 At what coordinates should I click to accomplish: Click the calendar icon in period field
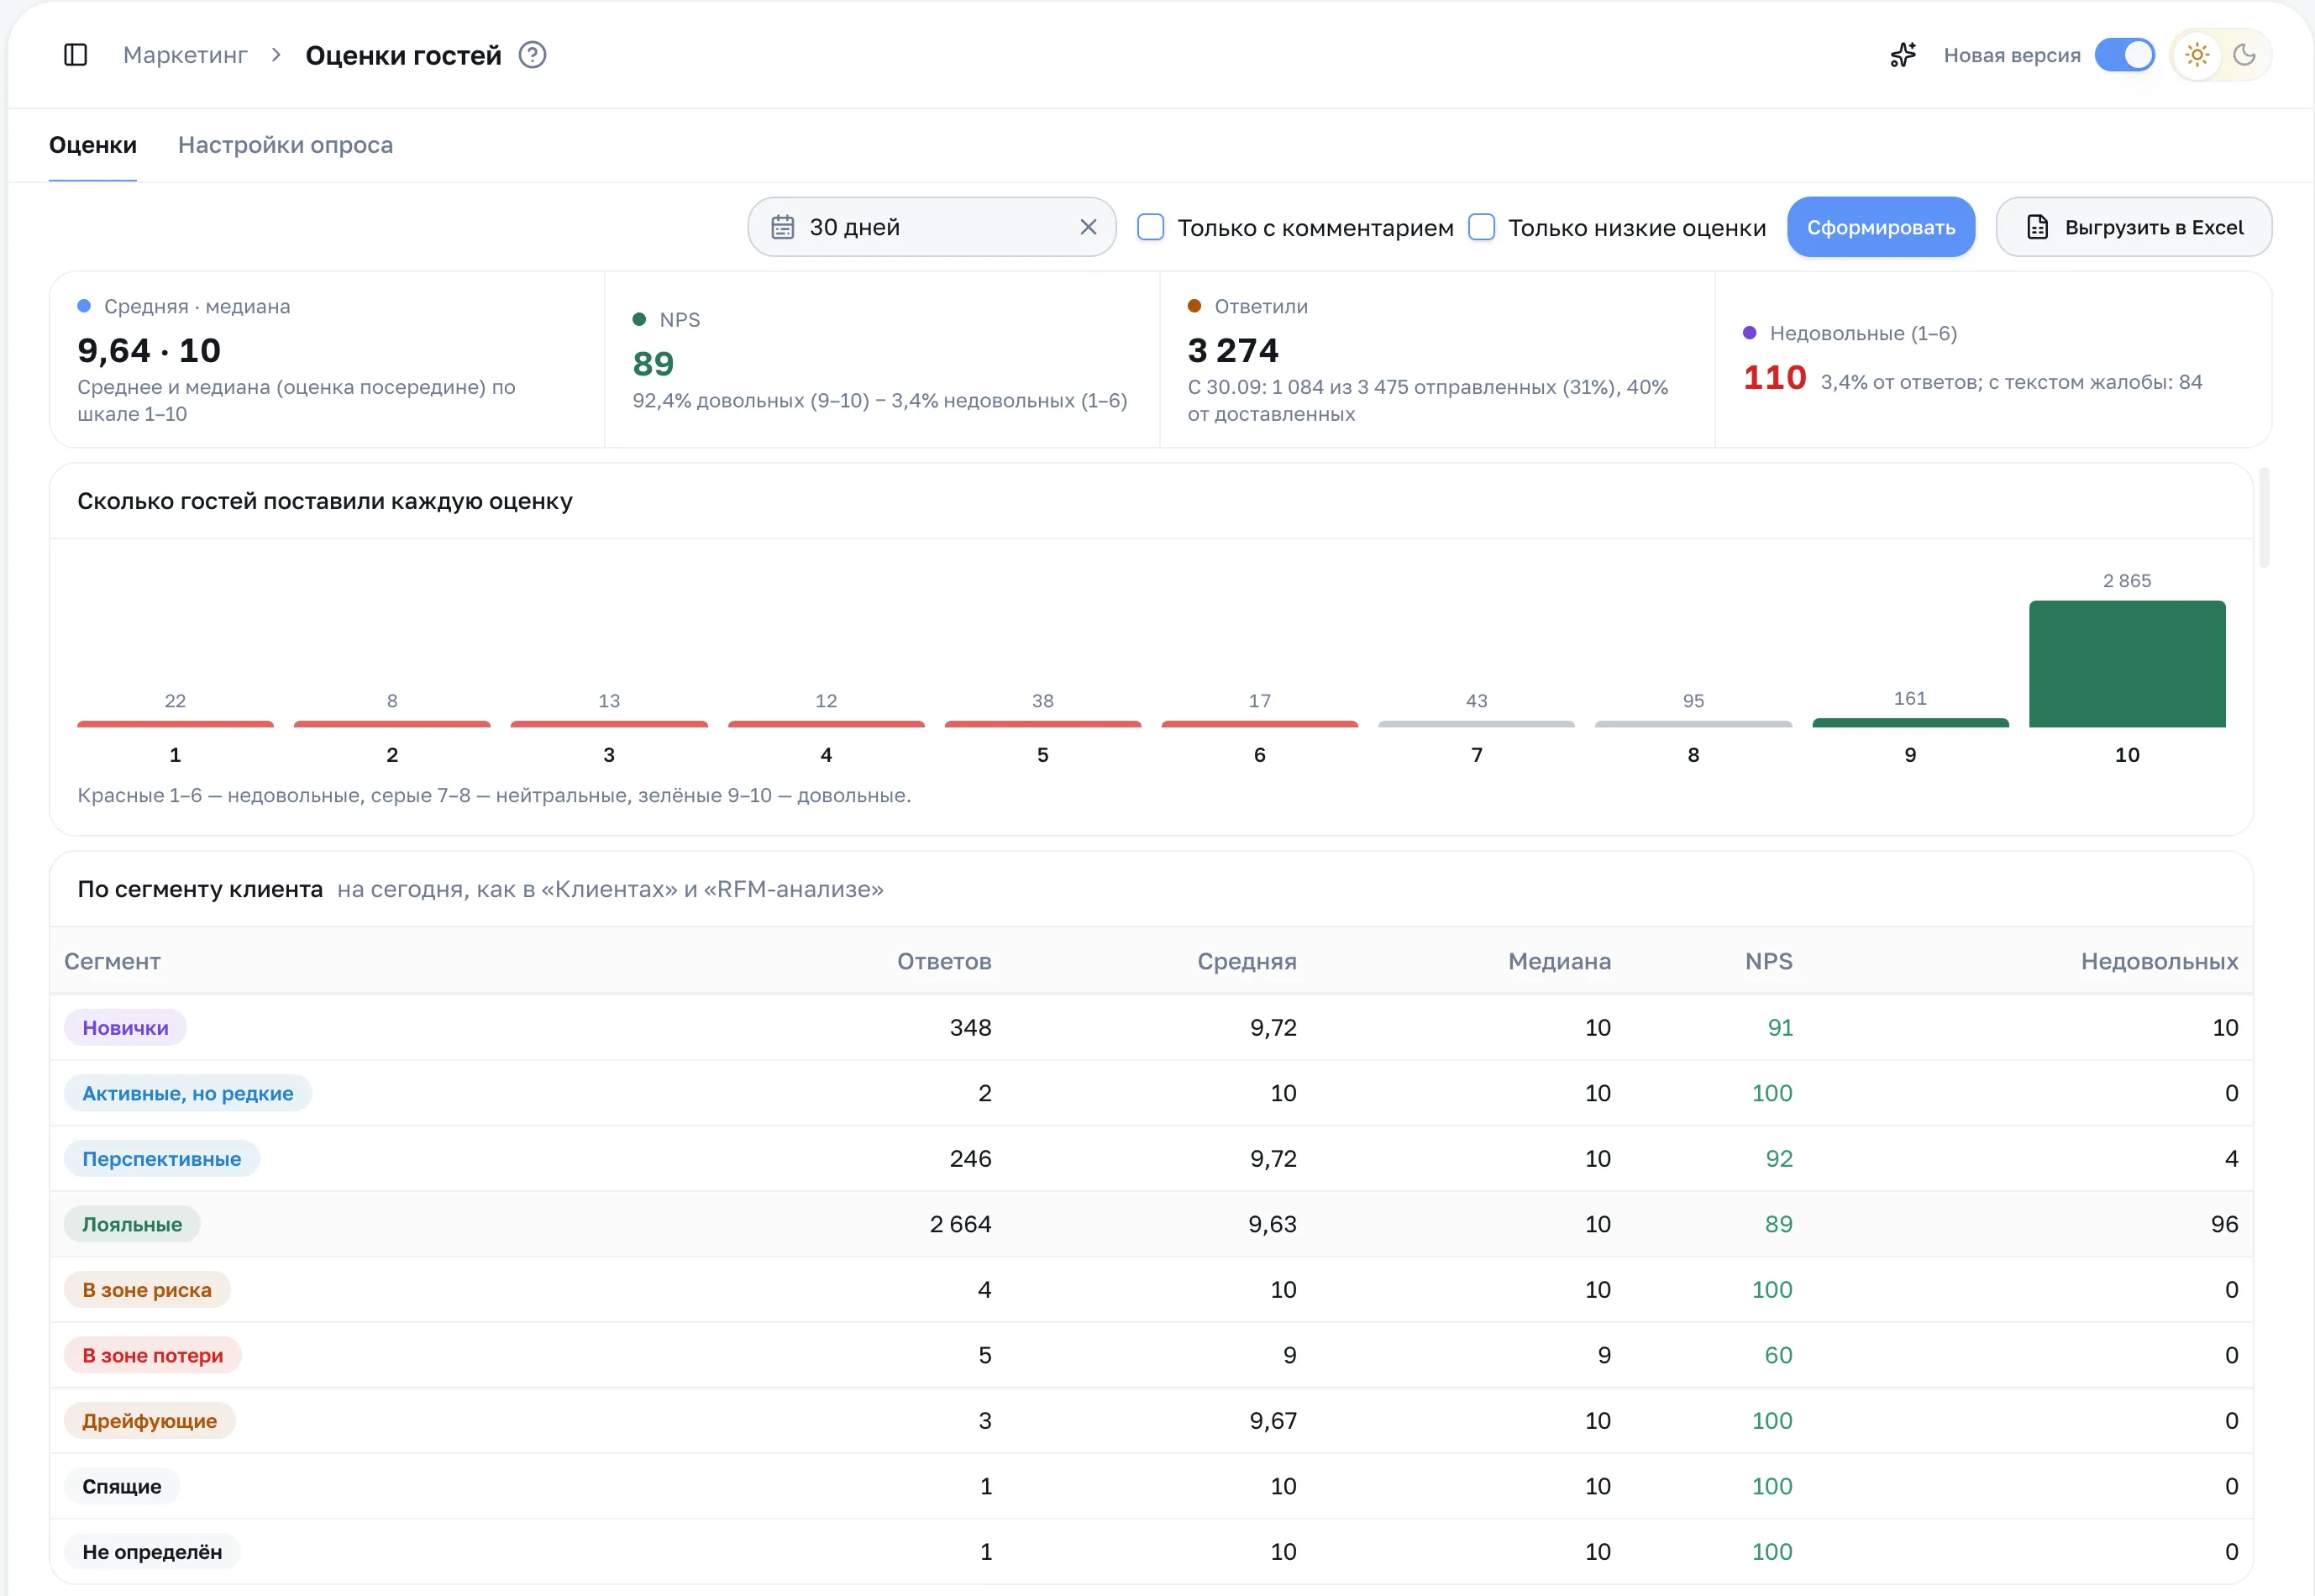pos(783,227)
